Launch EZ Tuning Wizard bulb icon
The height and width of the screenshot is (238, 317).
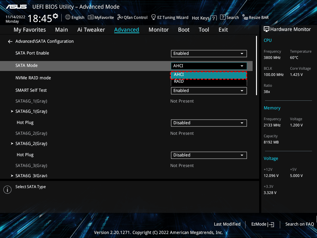coord(153,17)
